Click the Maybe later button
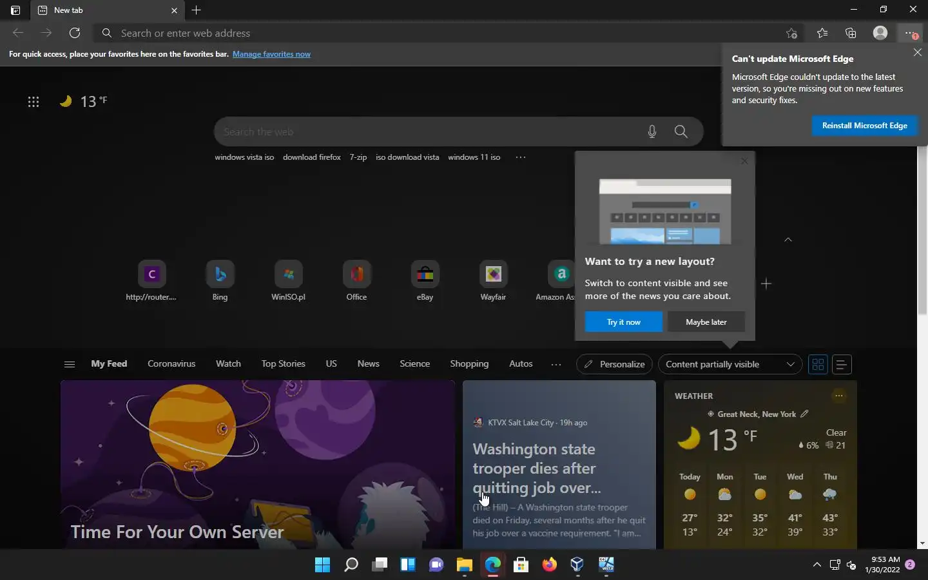The width and height of the screenshot is (928, 580). 706,322
